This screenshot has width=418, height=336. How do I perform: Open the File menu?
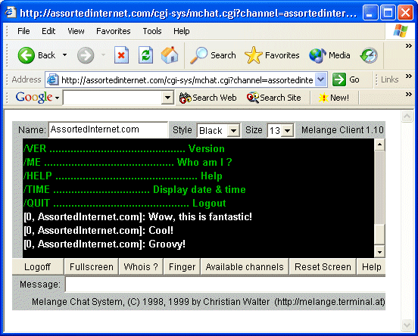[x=23, y=31]
